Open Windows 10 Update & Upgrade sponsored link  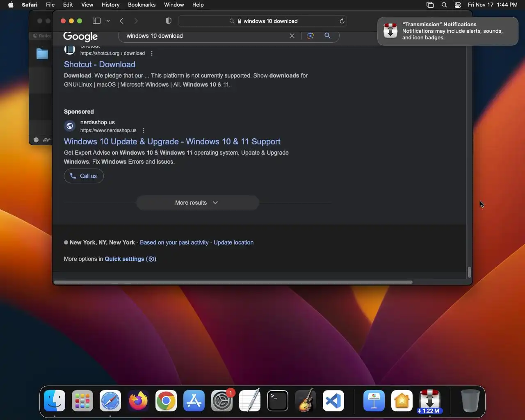(172, 142)
